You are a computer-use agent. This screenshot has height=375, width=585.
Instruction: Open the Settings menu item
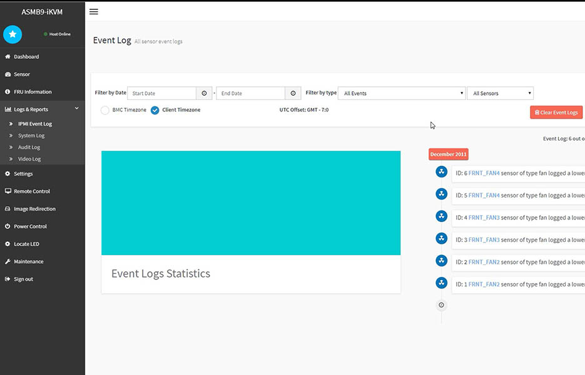click(23, 174)
